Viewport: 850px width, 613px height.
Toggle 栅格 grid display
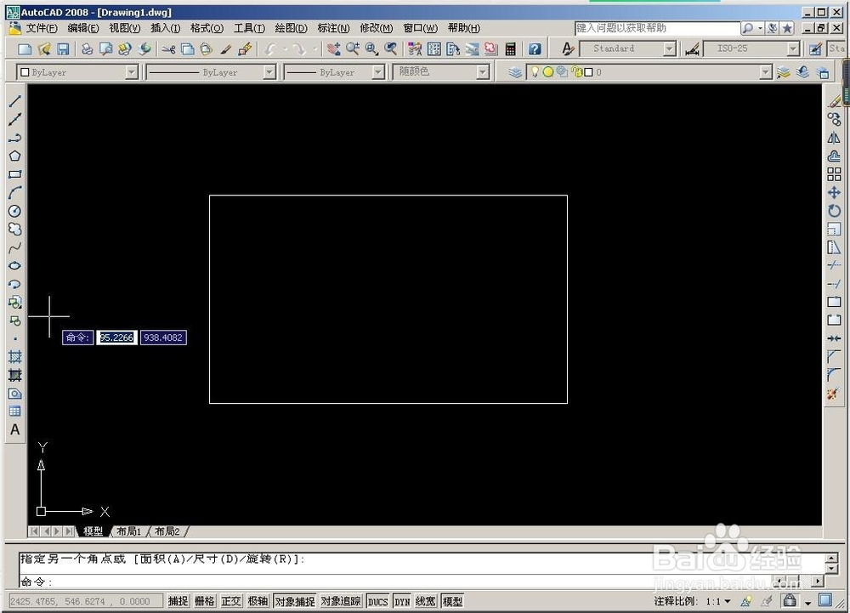pyautogui.click(x=204, y=601)
